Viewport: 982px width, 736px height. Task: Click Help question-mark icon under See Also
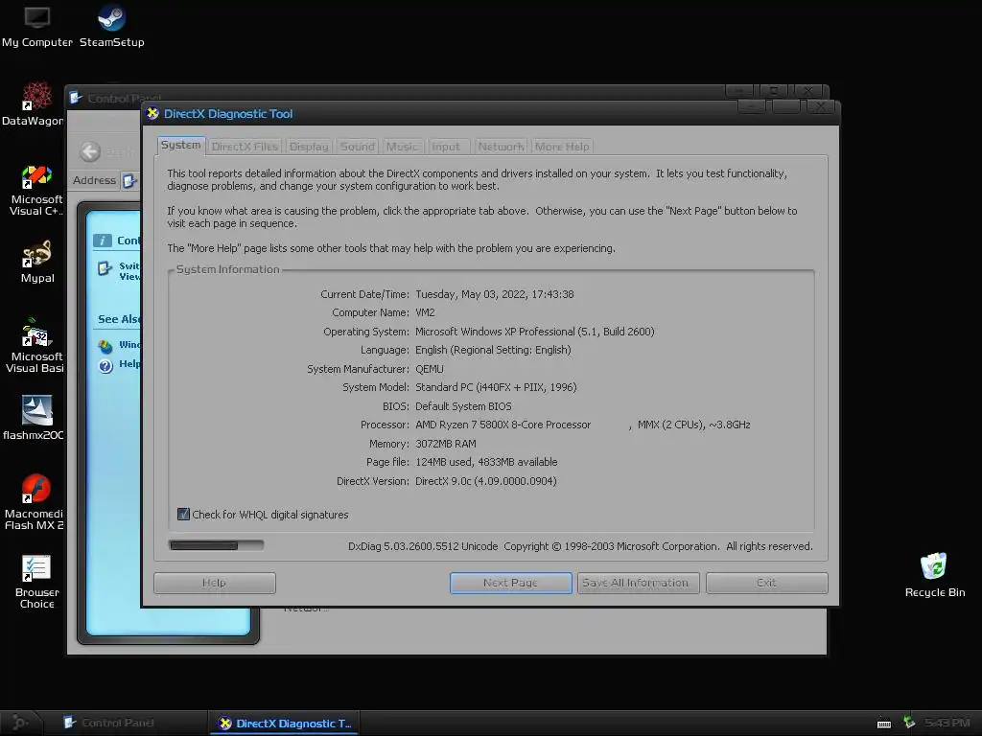coord(105,365)
